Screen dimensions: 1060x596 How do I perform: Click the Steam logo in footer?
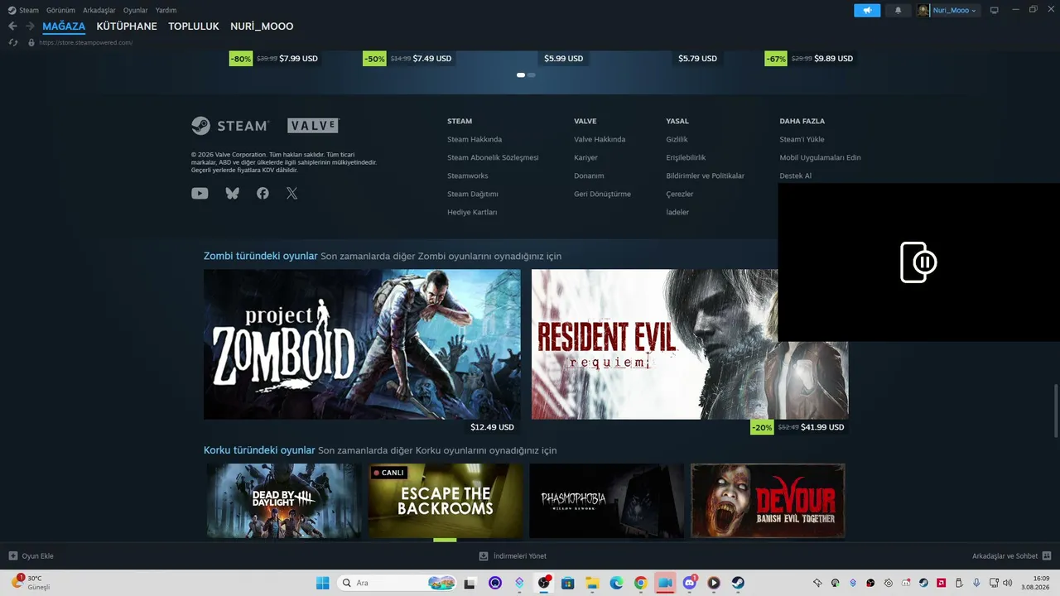coord(230,126)
